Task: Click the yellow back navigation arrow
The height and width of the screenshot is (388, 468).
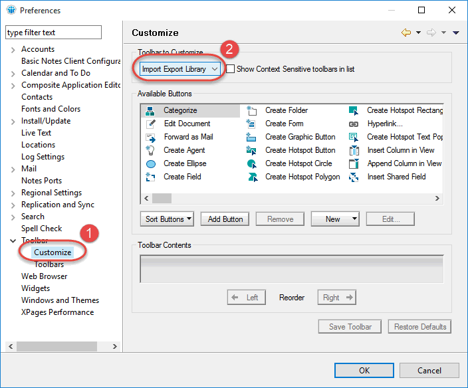Action: (x=406, y=33)
